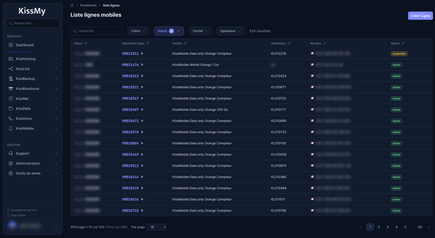This screenshot has width=435, height=238.
Task: Click the KissData folder icon
Action: (x=11, y=109)
